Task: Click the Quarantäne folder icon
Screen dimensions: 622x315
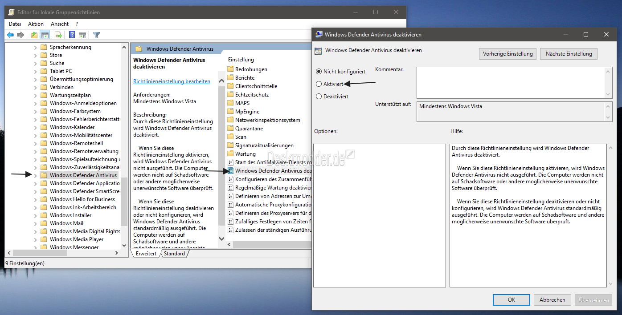Action: point(230,128)
